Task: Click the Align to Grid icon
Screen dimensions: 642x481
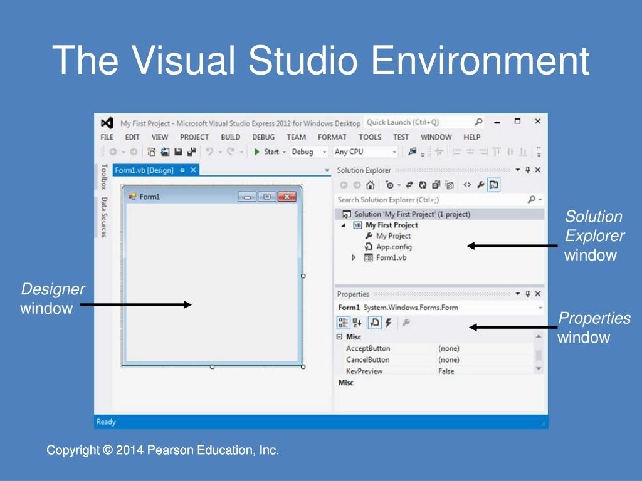Action: coord(439,152)
